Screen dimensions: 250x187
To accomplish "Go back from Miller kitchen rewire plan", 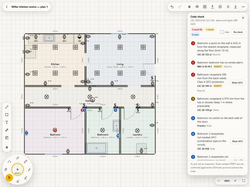I will (x=7, y=7).
